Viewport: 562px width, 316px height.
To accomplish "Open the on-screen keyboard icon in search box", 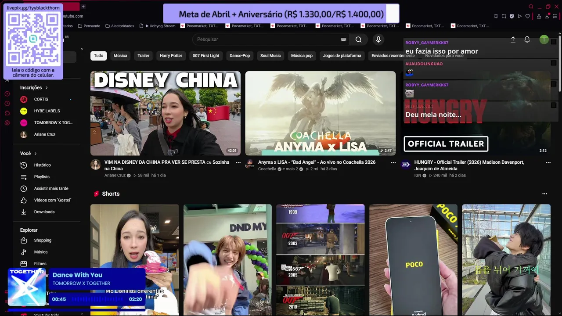I will pos(343,39).
